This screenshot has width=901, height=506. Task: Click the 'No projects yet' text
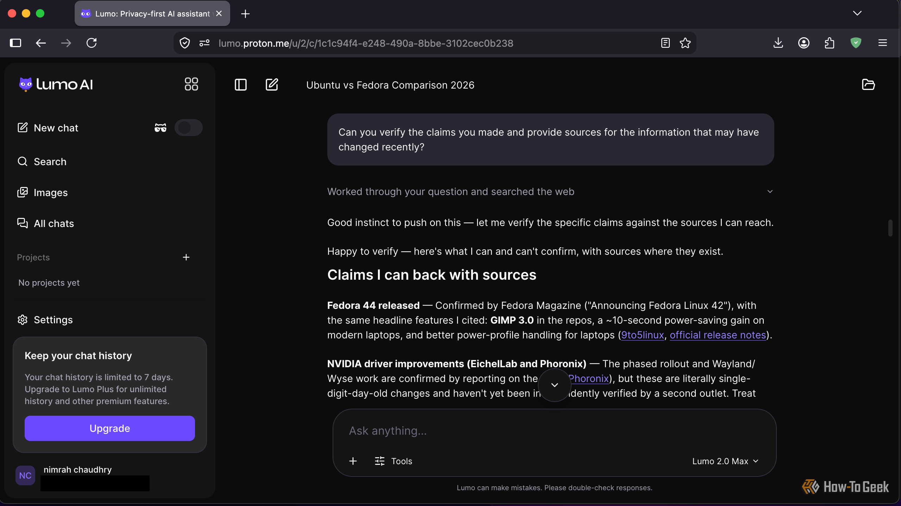point(49,283)
